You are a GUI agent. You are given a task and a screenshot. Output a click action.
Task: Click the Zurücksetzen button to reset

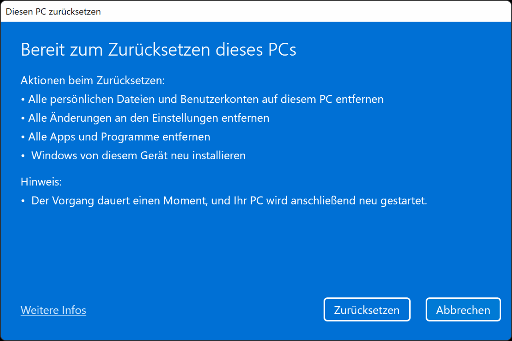pos(366,309)
